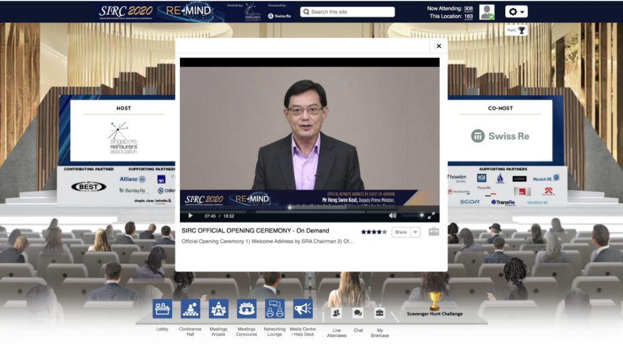Open the Lobby navigation icon
The image size is (623, 344).
[162, 308]
